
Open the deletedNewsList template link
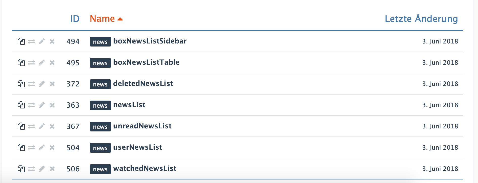143,83
